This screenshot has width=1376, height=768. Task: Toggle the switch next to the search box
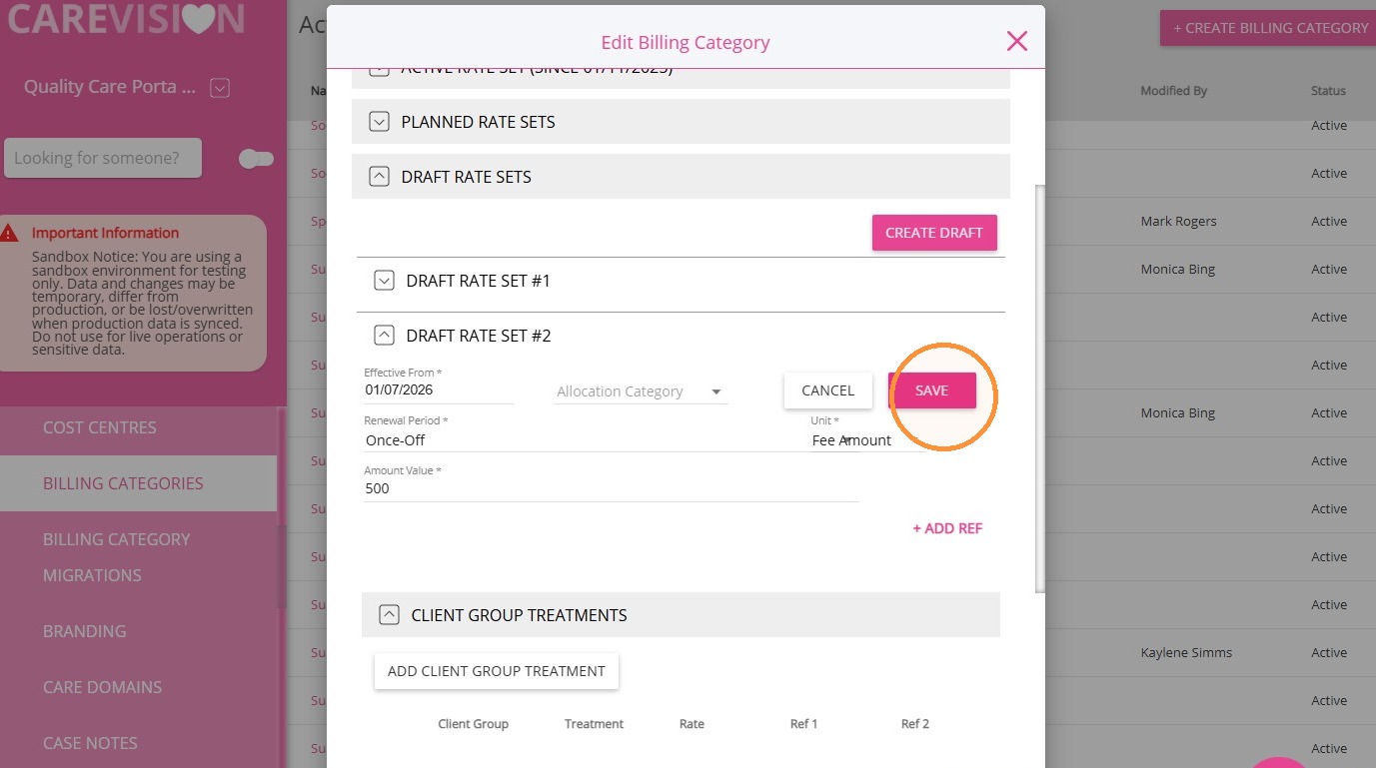(x=256, y=159)
